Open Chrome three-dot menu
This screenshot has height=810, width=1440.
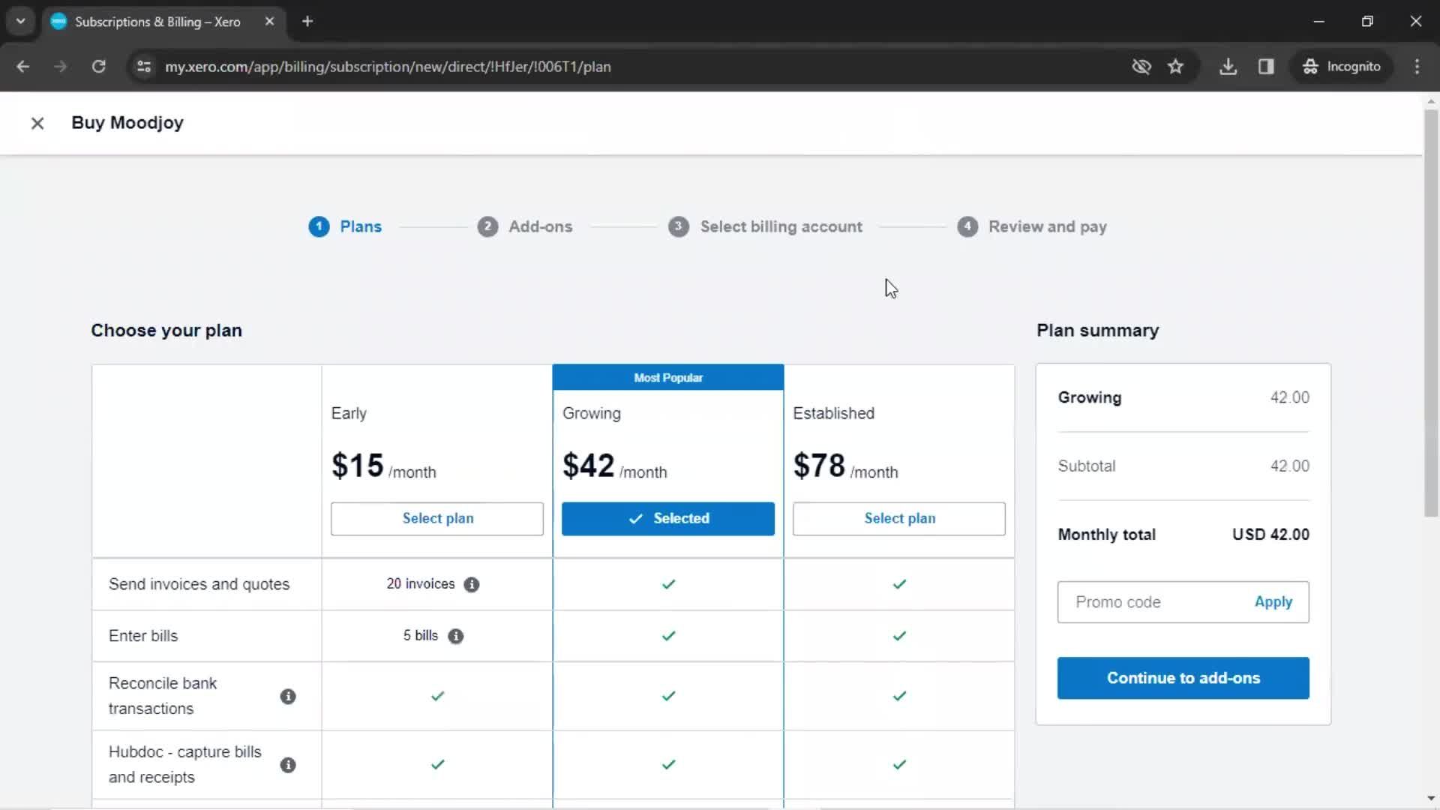[x=1417, y=66]
